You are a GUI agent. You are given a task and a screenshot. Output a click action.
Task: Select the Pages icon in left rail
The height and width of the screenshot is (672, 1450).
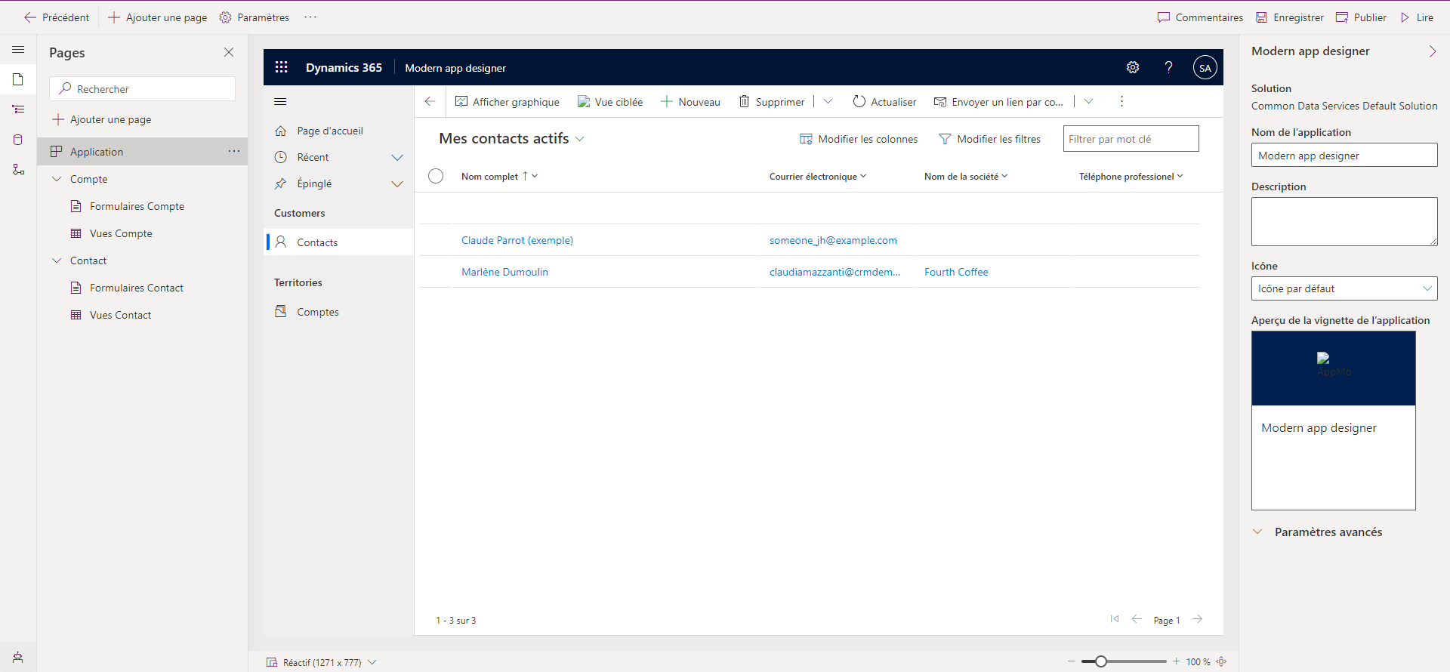point(18,79)
